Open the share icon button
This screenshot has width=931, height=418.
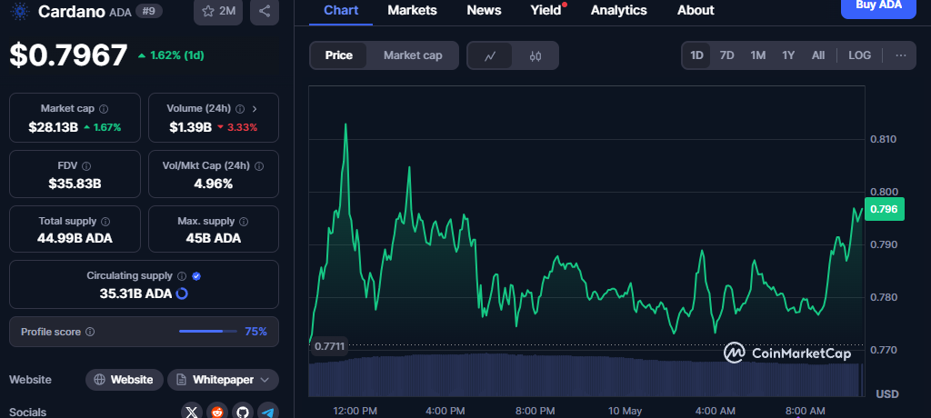click(x=265, y=11)
